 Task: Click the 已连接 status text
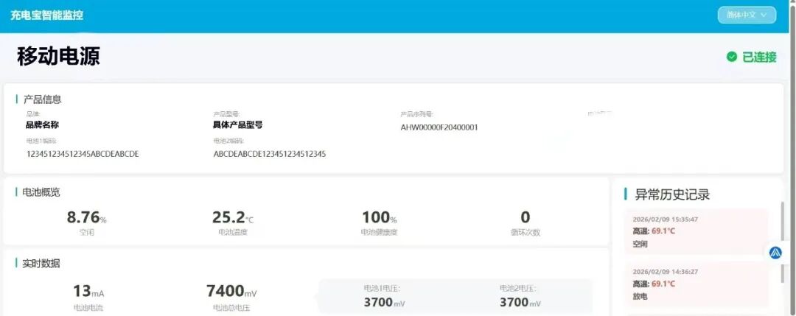click(759, 57)
